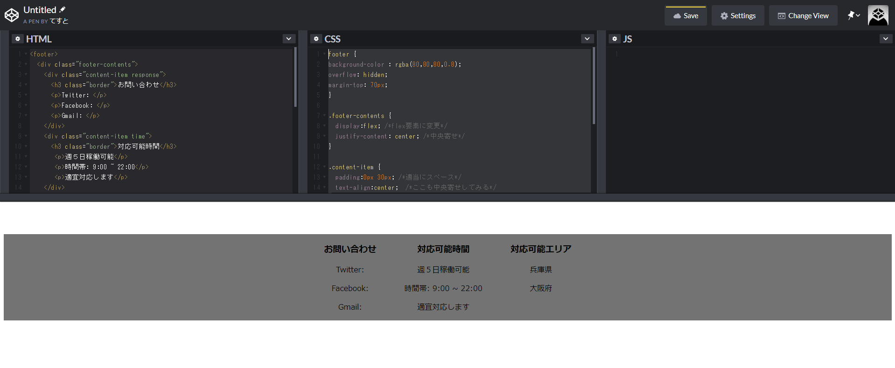
Task: Expand the JS editor dropdown chevron
Action: [x=886, y=39]
